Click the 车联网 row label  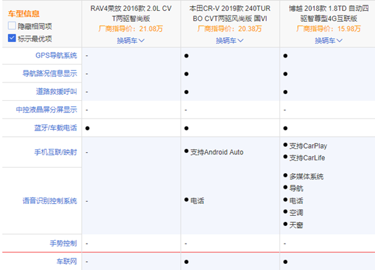tap(67, 261)
